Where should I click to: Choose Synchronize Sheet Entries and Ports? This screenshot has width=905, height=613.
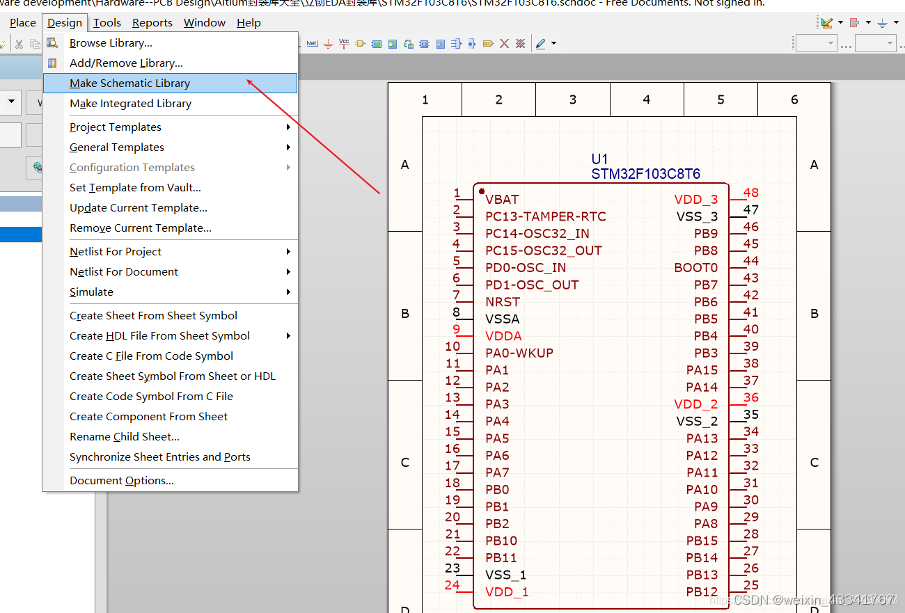pyautogui.click(x=171, y=457)
